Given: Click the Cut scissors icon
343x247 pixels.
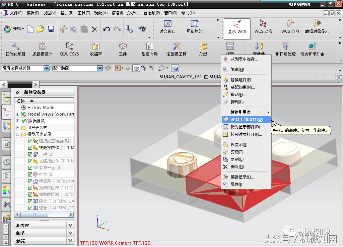Looking at the screenshot, I should pos(63,29).
